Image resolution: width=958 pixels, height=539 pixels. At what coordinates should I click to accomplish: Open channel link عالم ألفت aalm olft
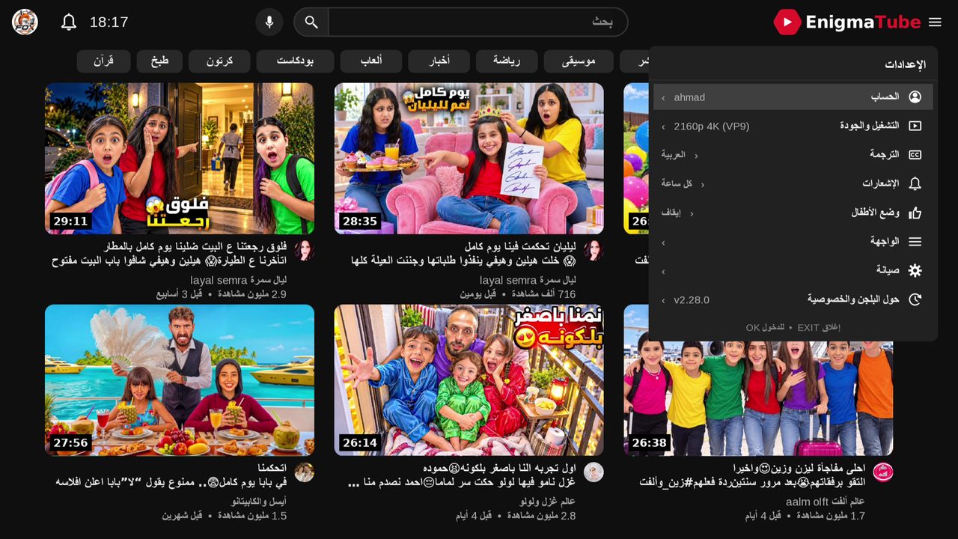coord(825,502)
